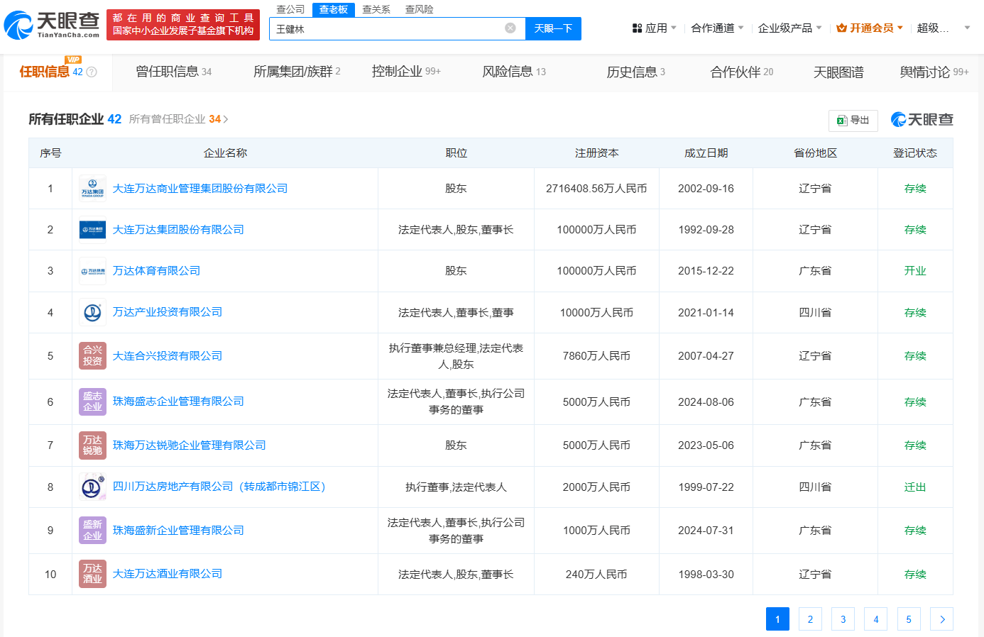Click the 盛志企业 purple logo icon
Screen dimensions: 984x637
point(92,401)
